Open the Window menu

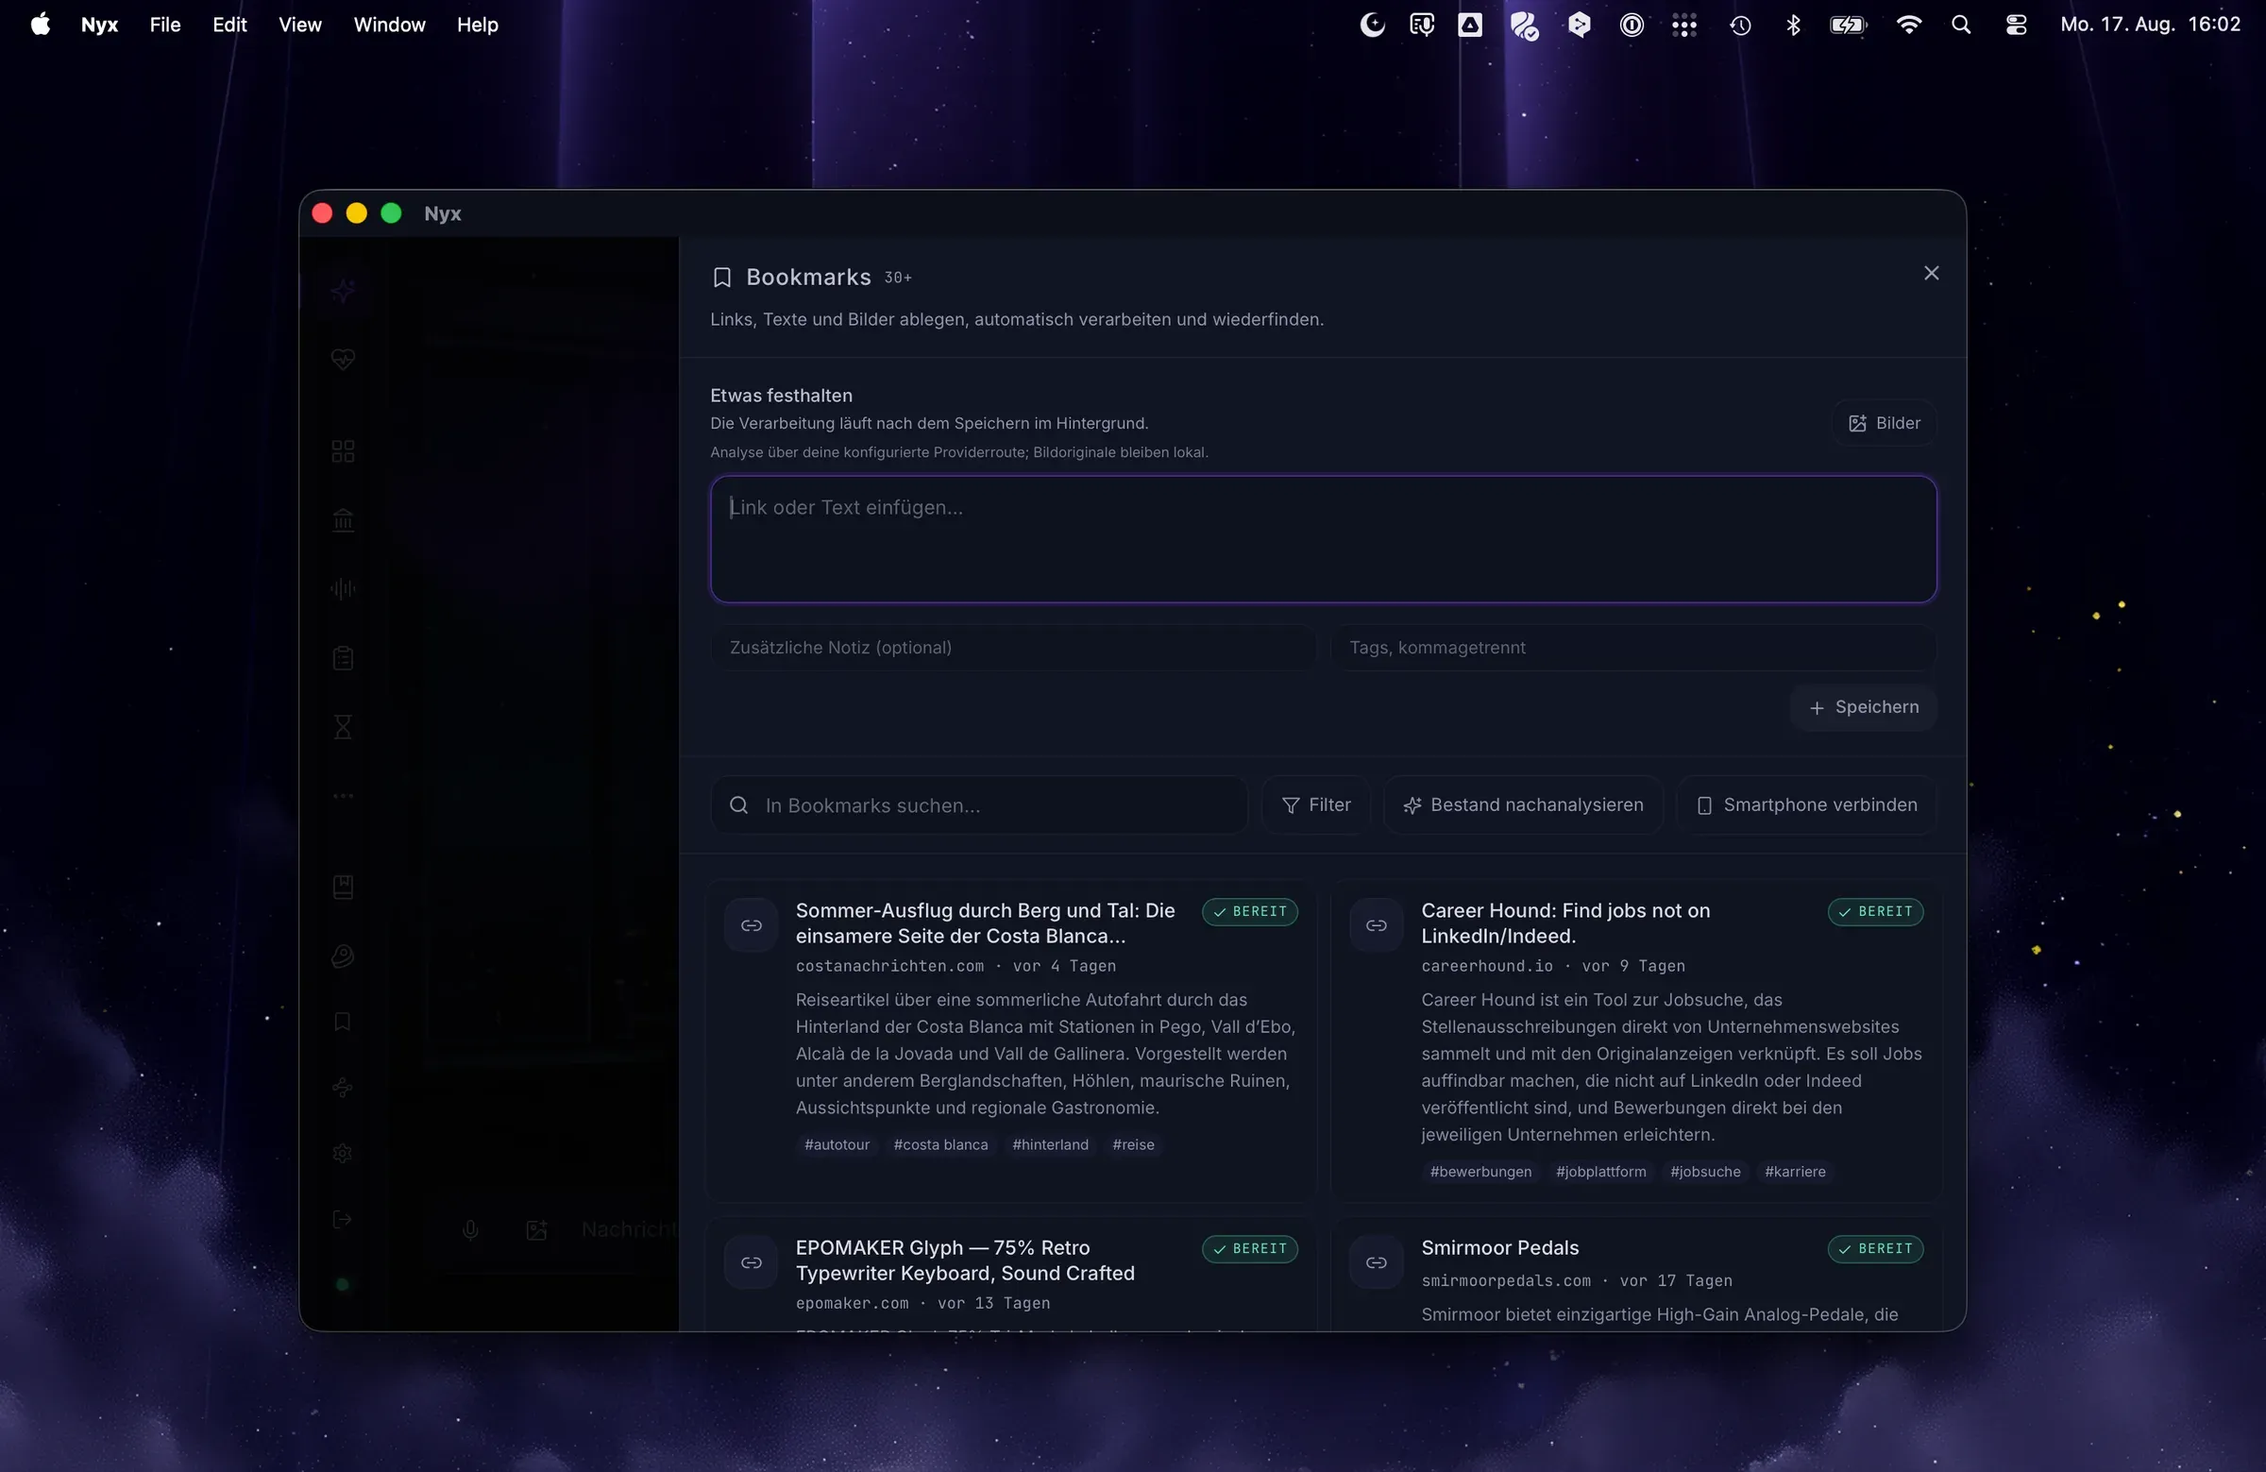[389, 25]
